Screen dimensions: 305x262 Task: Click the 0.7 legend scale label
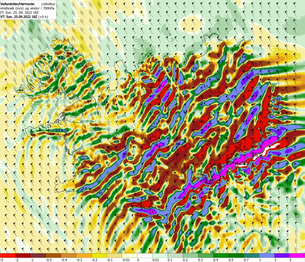246,260
